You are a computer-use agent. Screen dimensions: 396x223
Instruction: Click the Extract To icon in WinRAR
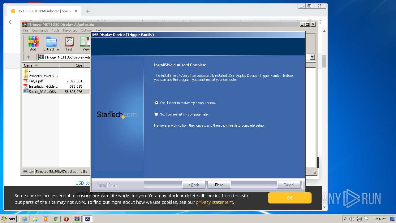[x=51, y=44]
